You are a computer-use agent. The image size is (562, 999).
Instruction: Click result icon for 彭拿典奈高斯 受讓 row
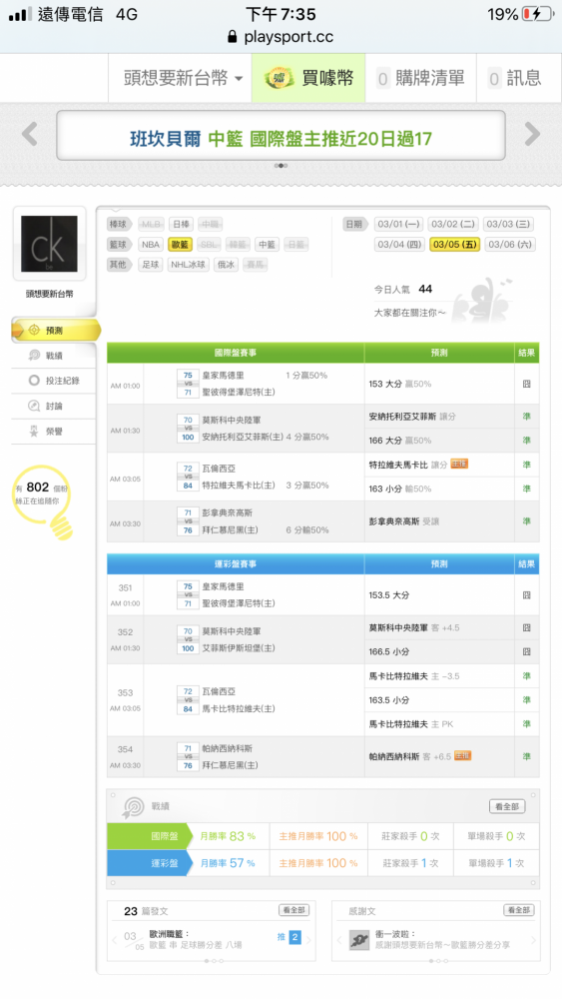coord(526,521)
